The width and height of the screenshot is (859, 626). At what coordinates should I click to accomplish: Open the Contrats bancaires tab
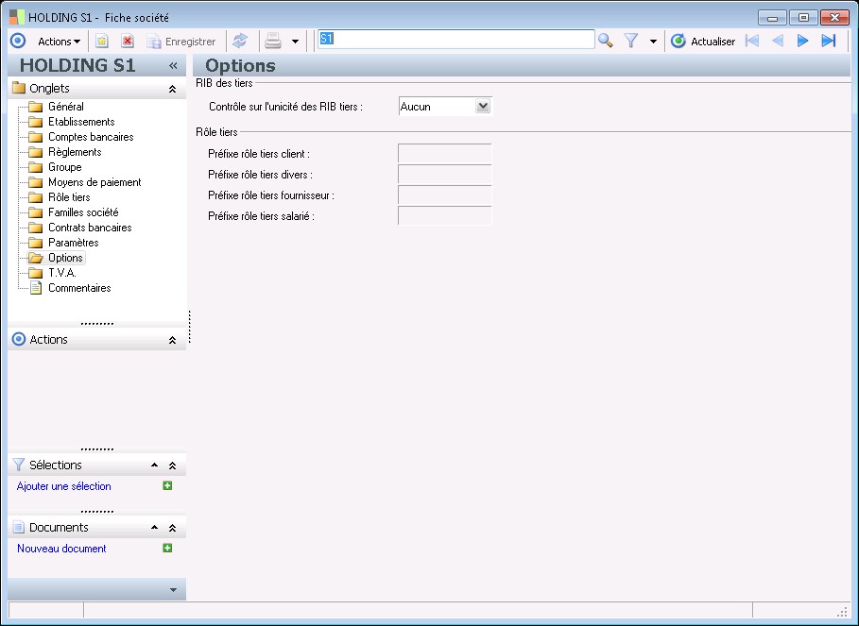coord(90,228)
